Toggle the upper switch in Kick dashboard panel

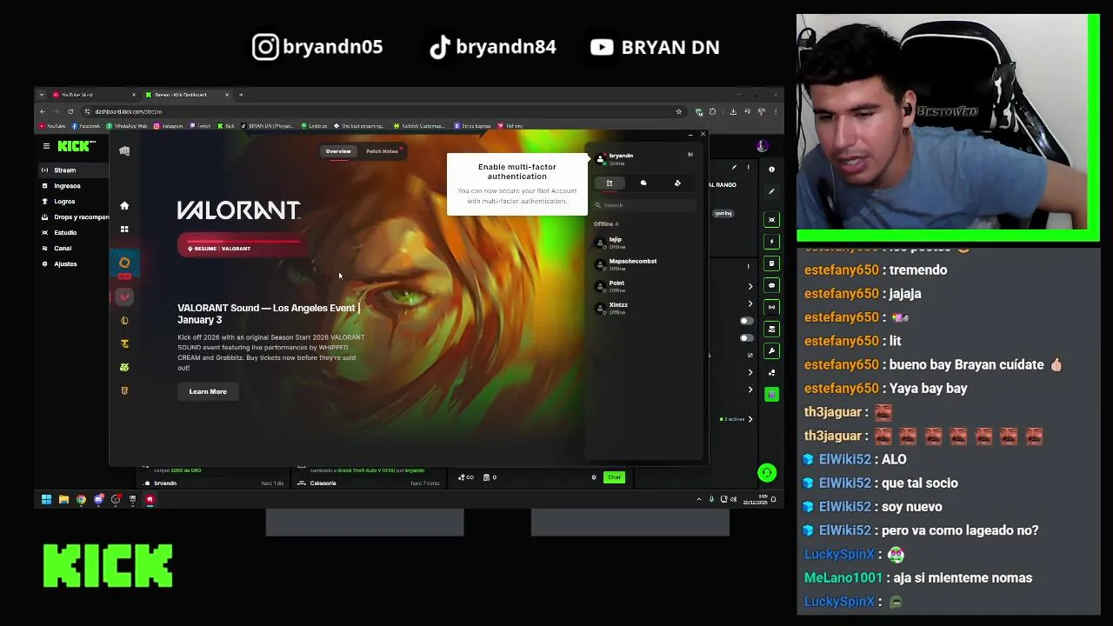(x=746, y=321)
